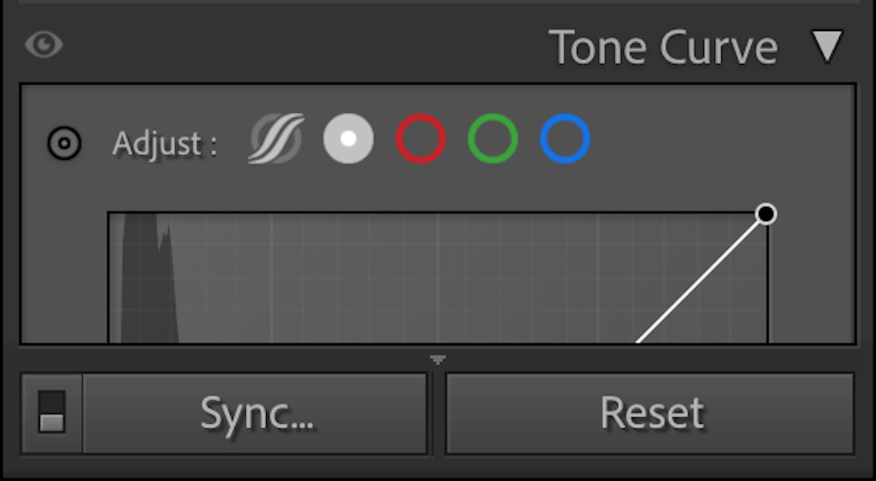Click the dark histogram peak in shadows

coord(146,281)
